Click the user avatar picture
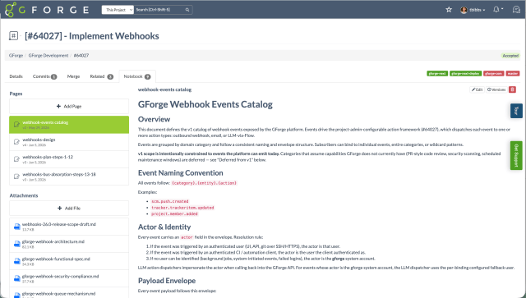The height and width of the screenshot is (298, 526). coord(464,10)
